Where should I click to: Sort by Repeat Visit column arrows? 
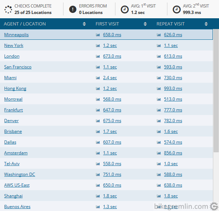[x=206, y=24]
